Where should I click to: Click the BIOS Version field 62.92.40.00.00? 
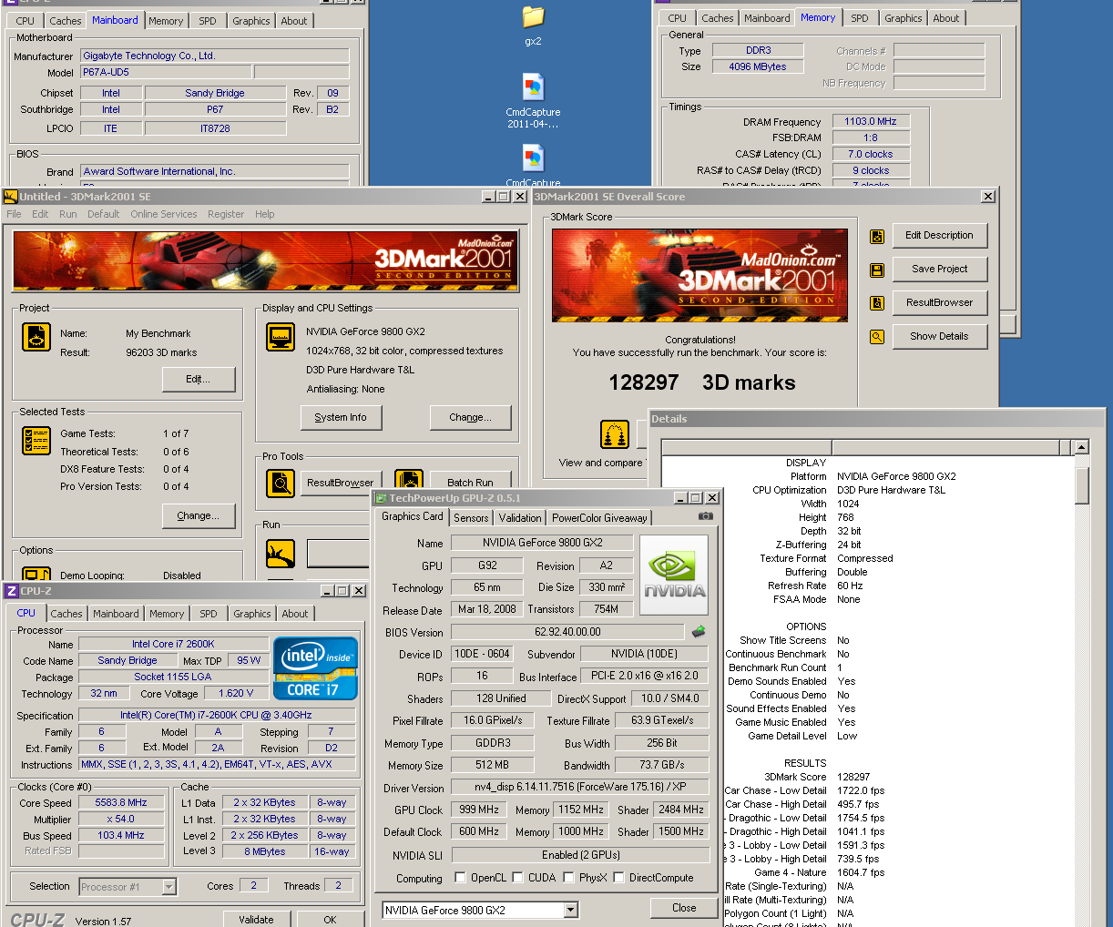click(x=567, y=632)
